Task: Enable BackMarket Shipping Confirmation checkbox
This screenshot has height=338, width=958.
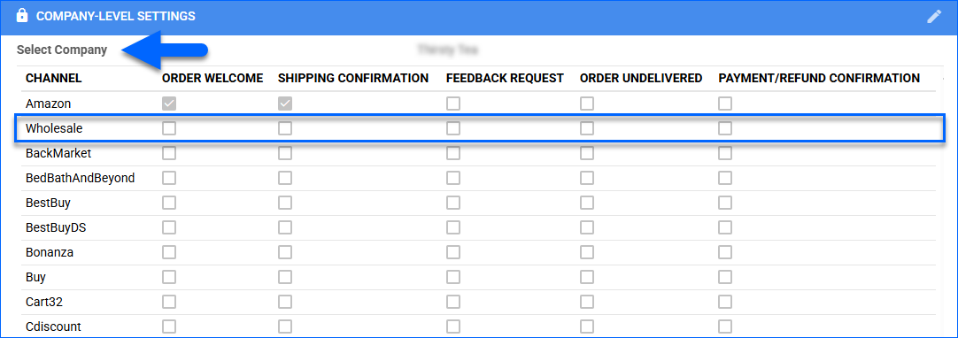Action: (285, 153)
